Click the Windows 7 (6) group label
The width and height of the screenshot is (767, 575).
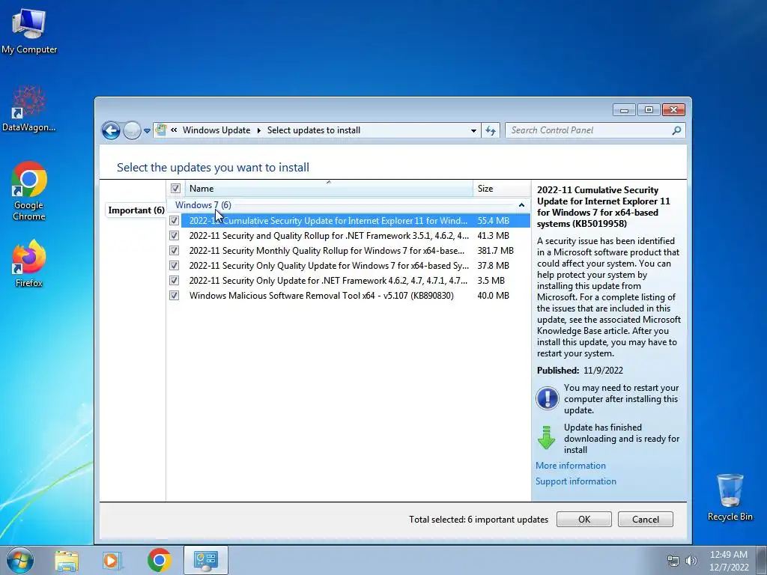coord(203,205)
